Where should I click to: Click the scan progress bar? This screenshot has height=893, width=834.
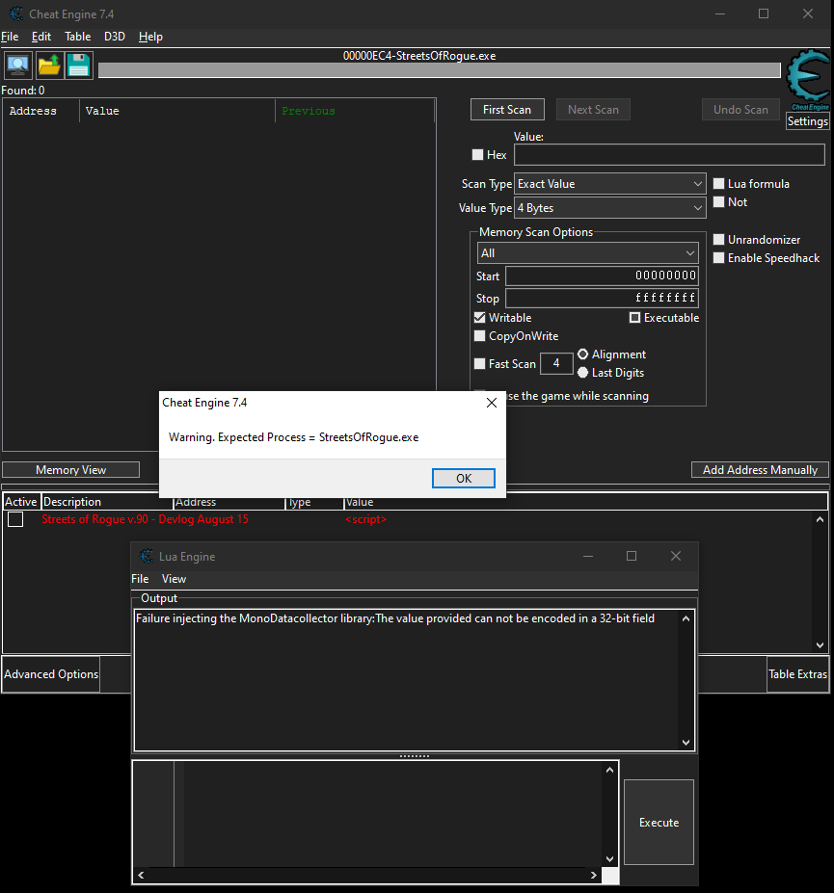[439, 70]
